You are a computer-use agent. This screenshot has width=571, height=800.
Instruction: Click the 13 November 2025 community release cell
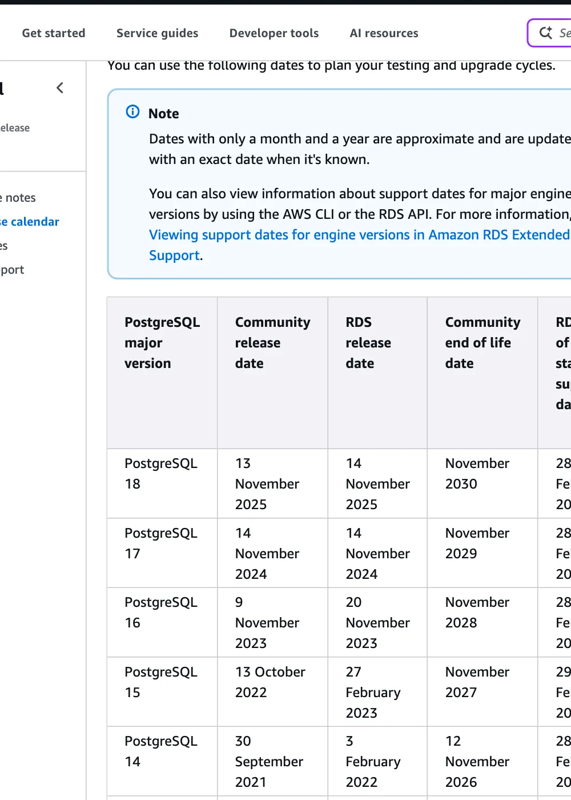point(272,483)
